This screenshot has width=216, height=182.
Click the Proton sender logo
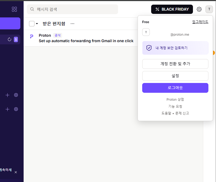(x=32, y=36)
